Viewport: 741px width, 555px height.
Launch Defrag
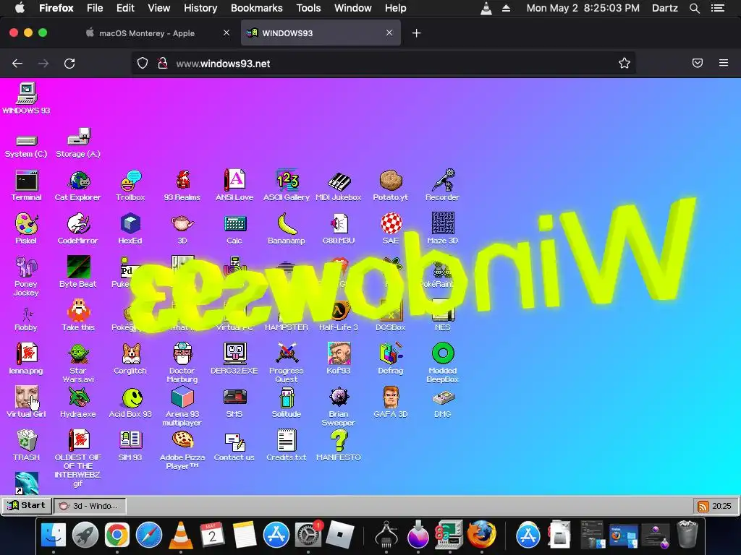390,354
